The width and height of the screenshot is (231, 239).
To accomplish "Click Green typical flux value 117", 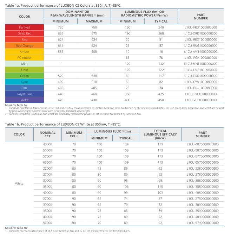I will click(x=161, y=76).
